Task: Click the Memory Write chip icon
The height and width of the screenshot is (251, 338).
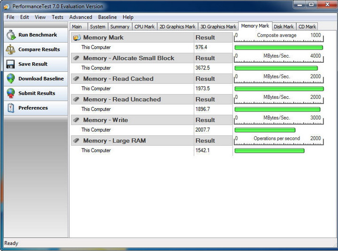Action: (77, 120)
